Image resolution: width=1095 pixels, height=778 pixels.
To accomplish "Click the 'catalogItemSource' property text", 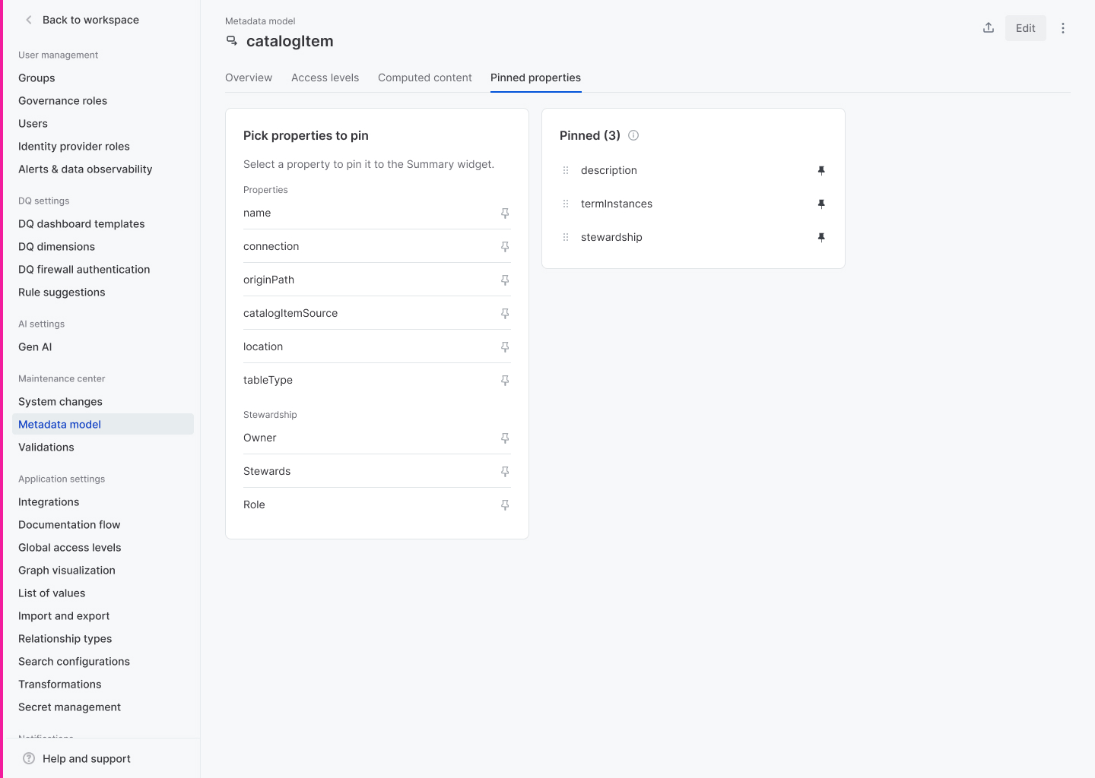I will pos(290,313).
